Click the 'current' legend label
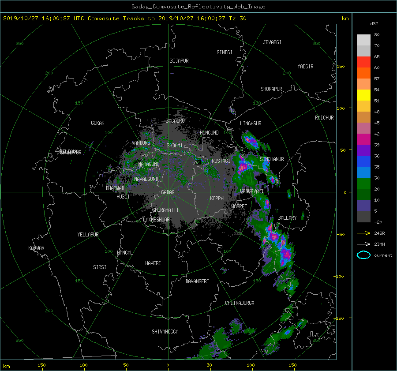Viewport: 397px width, 371px height. pyautogui.click(x=383, y=255)
